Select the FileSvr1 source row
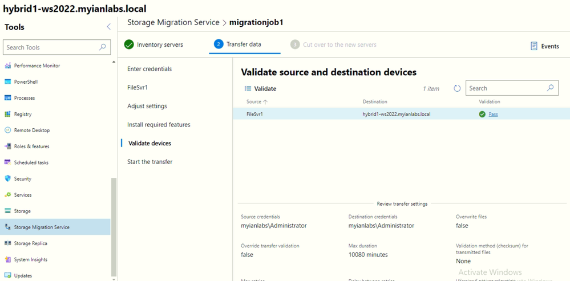Screen dimensions: 570x281 click(x=401, y=114)
